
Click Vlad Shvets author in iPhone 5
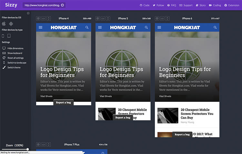tap(106, 96)
